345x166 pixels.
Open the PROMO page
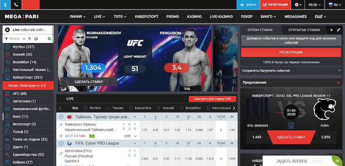pyautogui.click(x=173, y=17)
